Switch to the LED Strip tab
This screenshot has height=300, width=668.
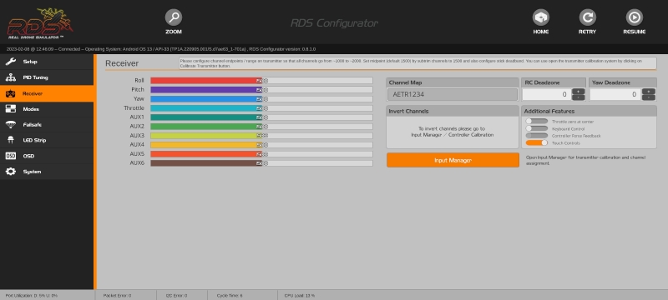pos(47,140)
